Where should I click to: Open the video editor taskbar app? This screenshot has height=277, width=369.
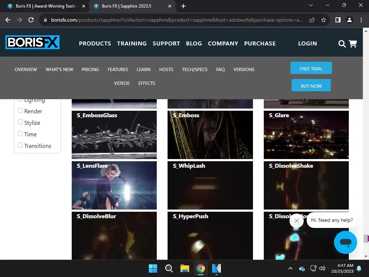pos(217,268)
